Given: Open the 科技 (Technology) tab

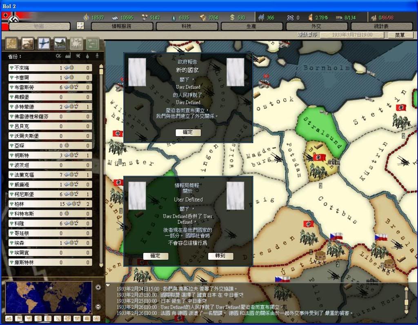Looking at the screenshot, I should (x=187, y=26).
